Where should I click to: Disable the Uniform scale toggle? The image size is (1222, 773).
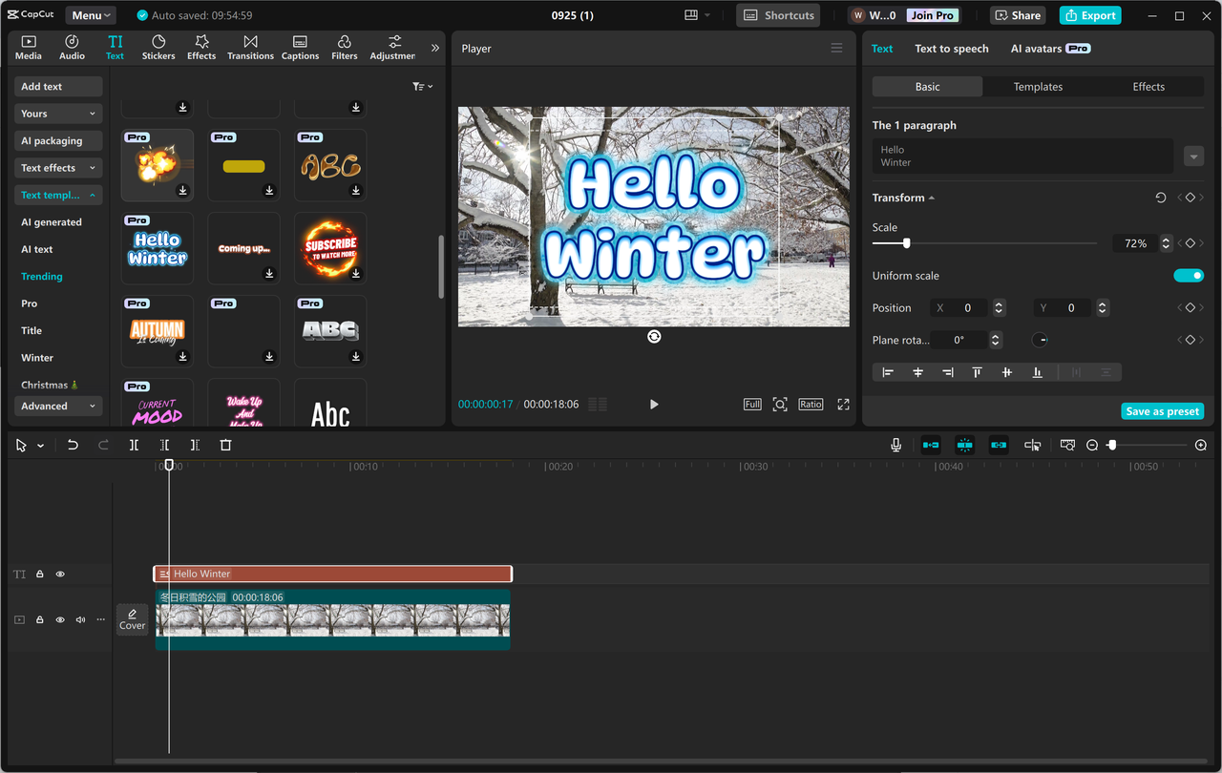tap(1189, 275)
